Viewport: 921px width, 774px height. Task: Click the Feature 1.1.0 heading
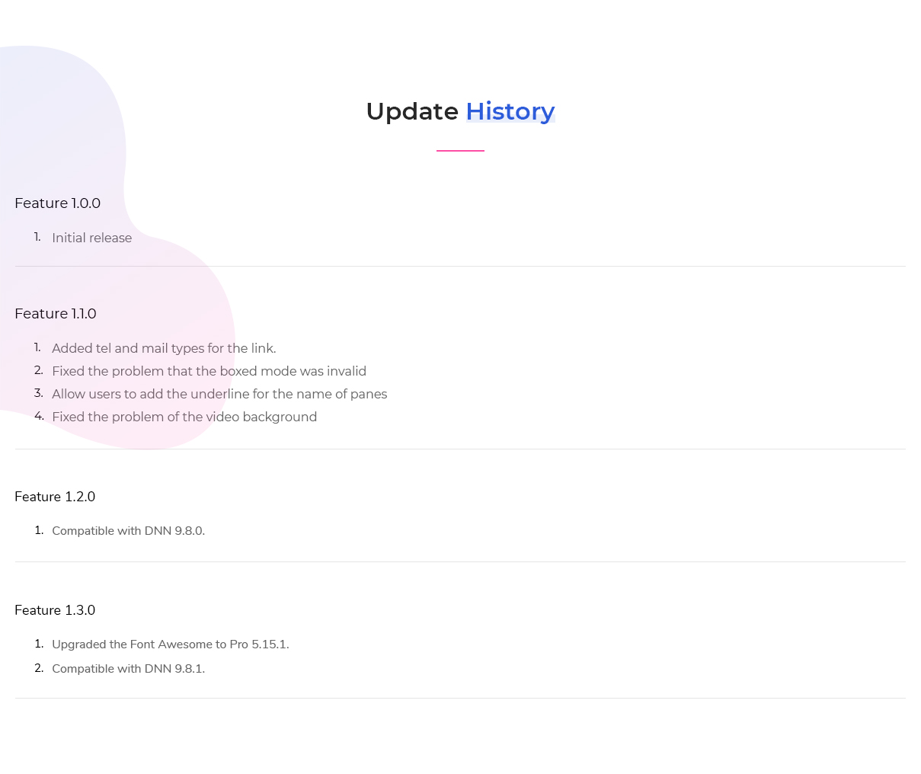(56, 314)
